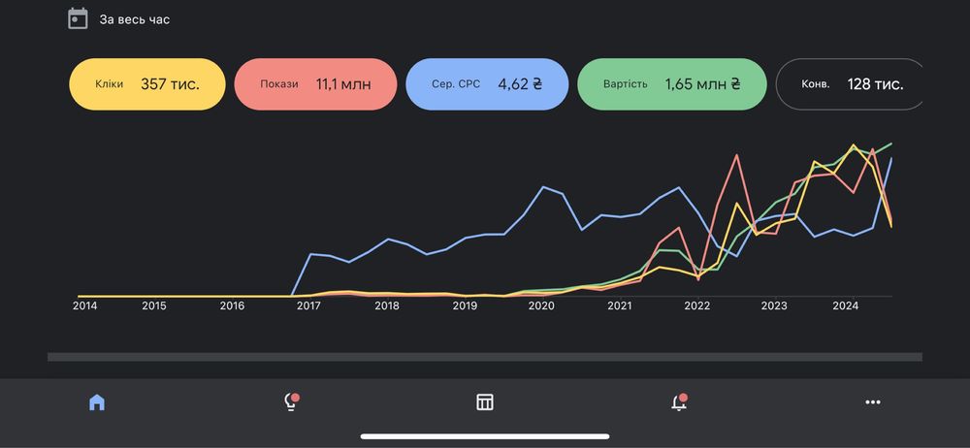Open the notifications bell icon

click(x=679, y=402)
